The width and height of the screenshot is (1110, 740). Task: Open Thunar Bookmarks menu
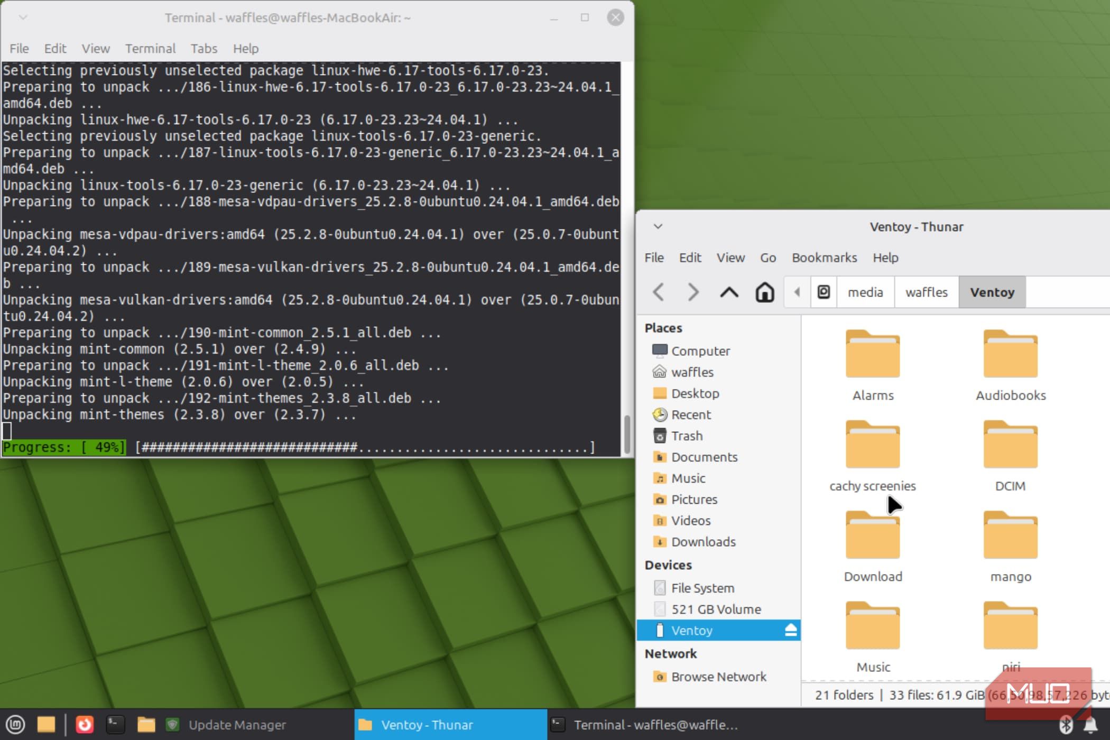point(824,257)
